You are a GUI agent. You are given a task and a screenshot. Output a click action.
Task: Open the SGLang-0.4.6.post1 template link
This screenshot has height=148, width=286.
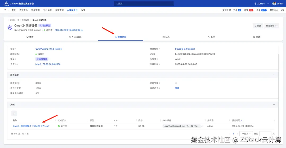[x=185, y=49]
